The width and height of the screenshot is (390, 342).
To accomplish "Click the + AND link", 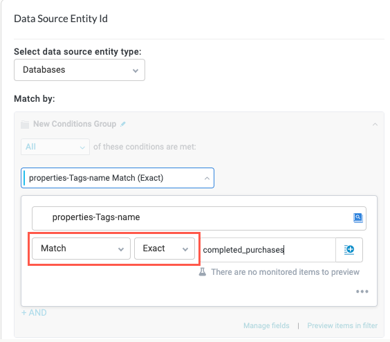I will coord(34,313).
